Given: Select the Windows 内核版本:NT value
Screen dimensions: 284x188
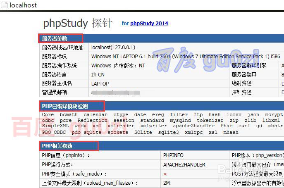Looking at the screenshot, I should [118, 66].
